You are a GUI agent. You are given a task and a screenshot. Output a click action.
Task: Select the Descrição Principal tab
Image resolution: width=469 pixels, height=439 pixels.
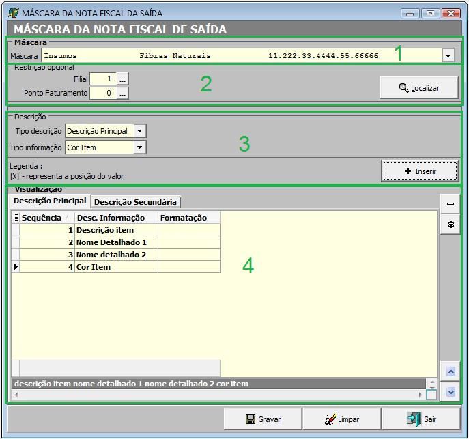(50, 201)
